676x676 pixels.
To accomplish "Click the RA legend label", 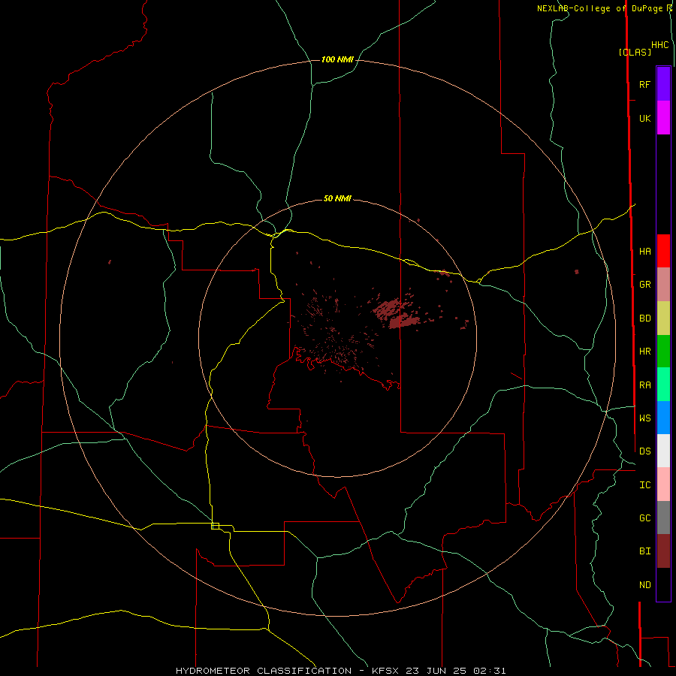I will coord(644,385).
